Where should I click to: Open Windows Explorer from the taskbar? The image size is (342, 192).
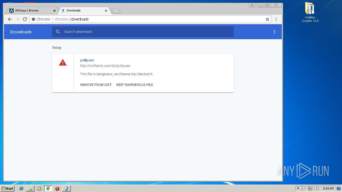tap(30, 189)
